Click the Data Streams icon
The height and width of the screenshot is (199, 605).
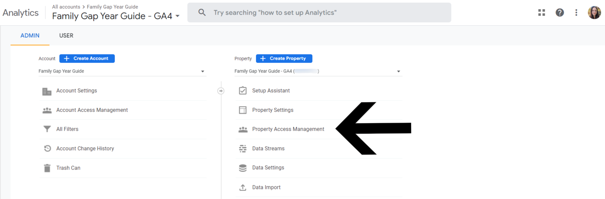(x=243, y=149)
